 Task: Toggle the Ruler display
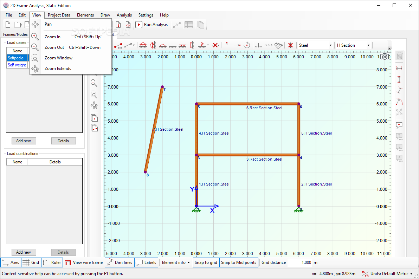pyautogui.click(x=52, y=262)
